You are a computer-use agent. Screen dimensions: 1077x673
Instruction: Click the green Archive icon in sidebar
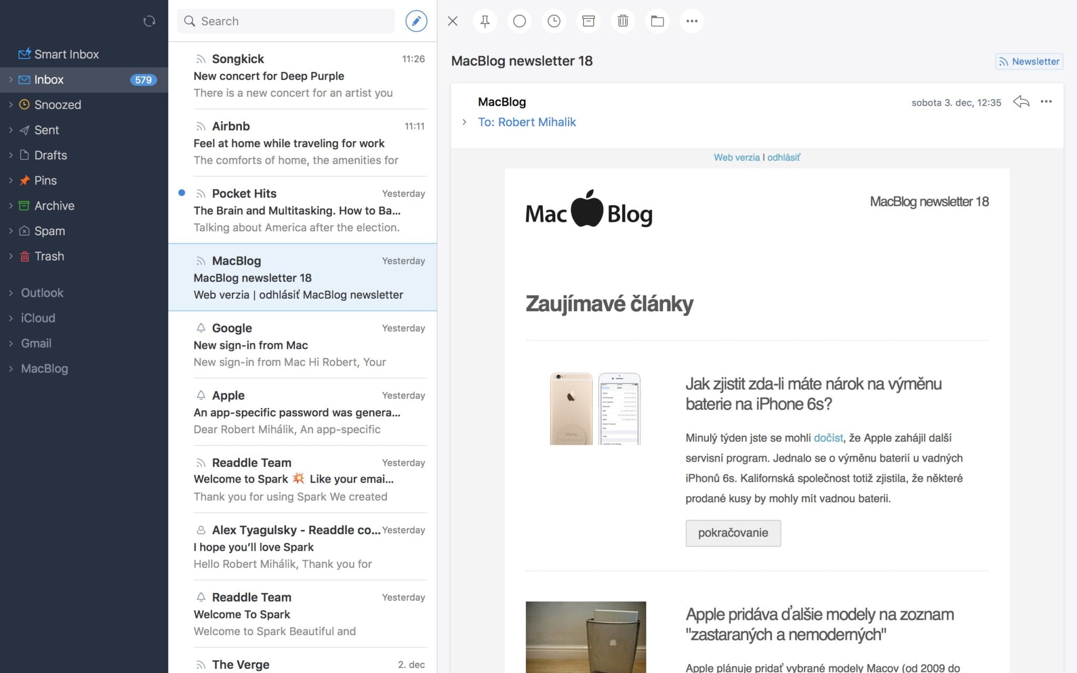coord(24,206)
